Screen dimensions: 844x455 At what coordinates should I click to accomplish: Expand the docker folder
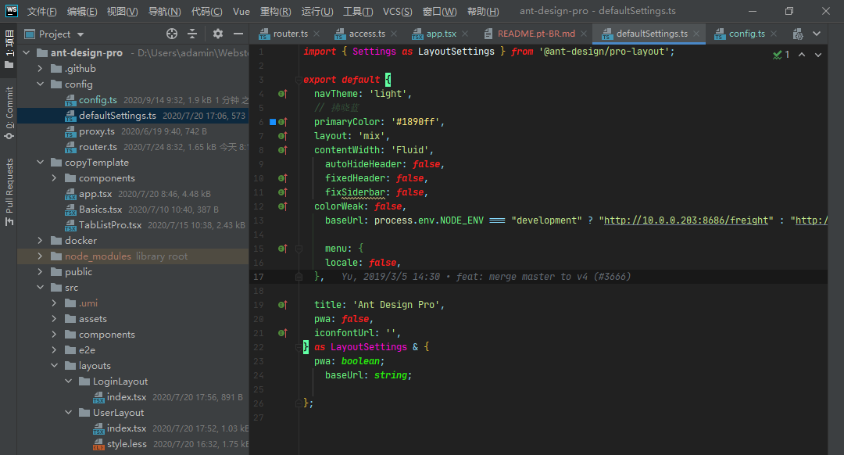point(38,240)
